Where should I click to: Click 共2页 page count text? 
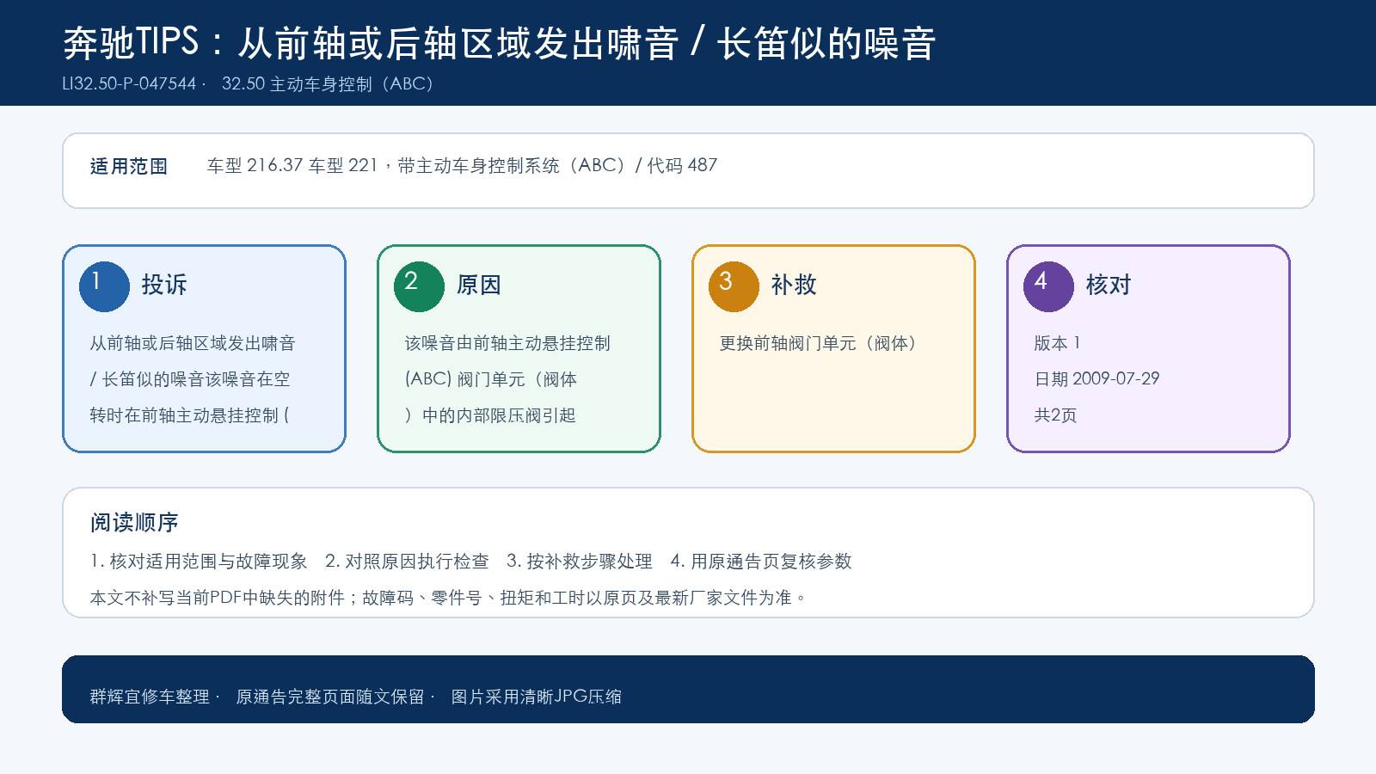(x=1055, y=415)
